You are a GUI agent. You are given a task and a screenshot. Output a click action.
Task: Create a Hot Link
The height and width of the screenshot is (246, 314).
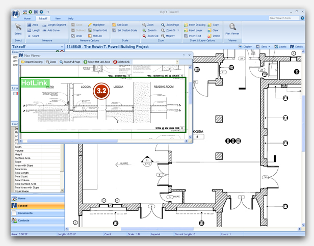(x=95, y=36)
